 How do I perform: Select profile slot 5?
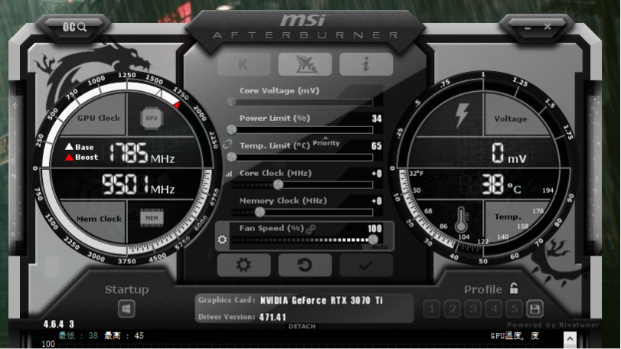coord(514,309)
